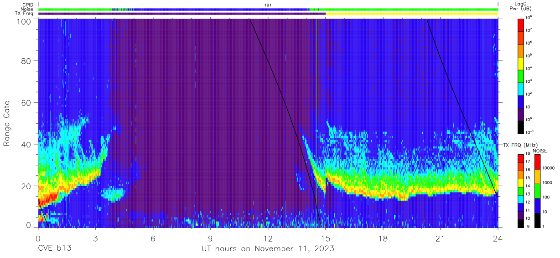
Task: Click the 24 tick label on the UT hours axis
Action: coord(498,238)
